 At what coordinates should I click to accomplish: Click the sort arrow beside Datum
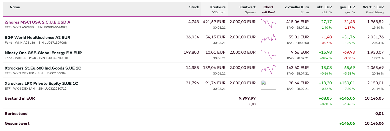coord(213,12)
